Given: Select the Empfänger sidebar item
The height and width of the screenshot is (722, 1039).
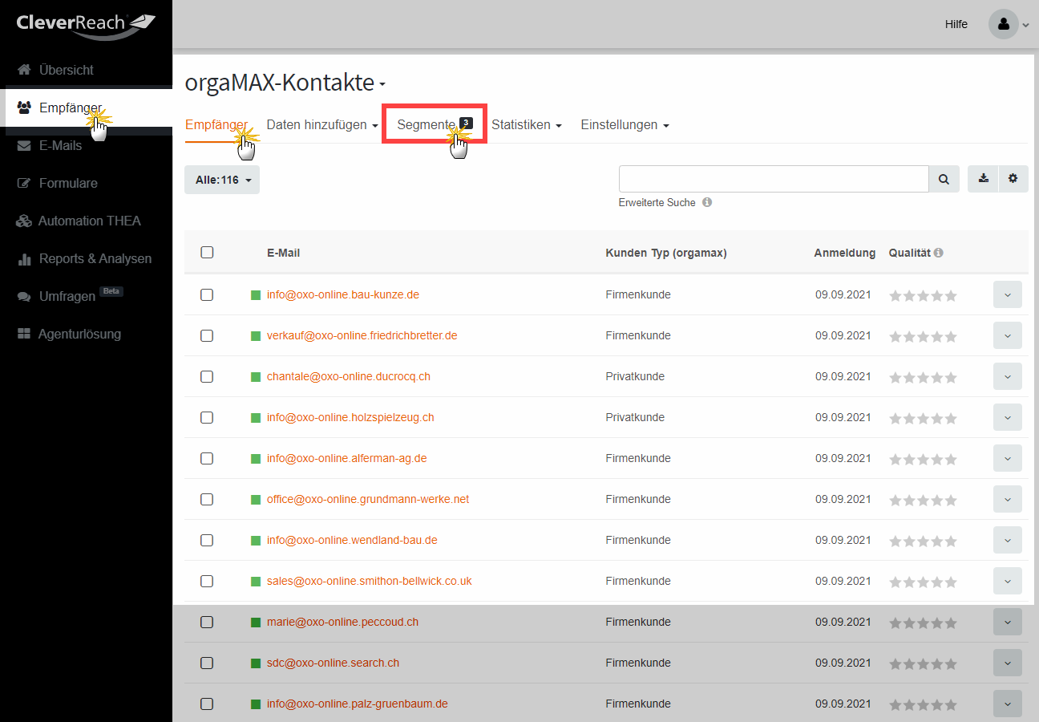Looking at the screenshot, I should [86, 107].
